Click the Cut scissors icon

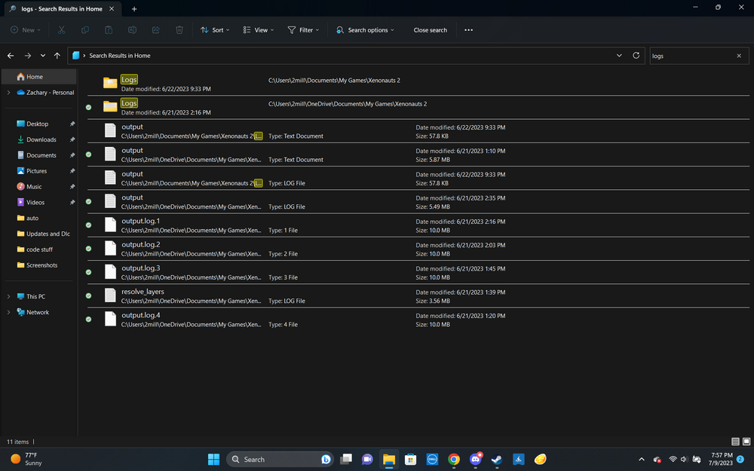click(62, 30)
